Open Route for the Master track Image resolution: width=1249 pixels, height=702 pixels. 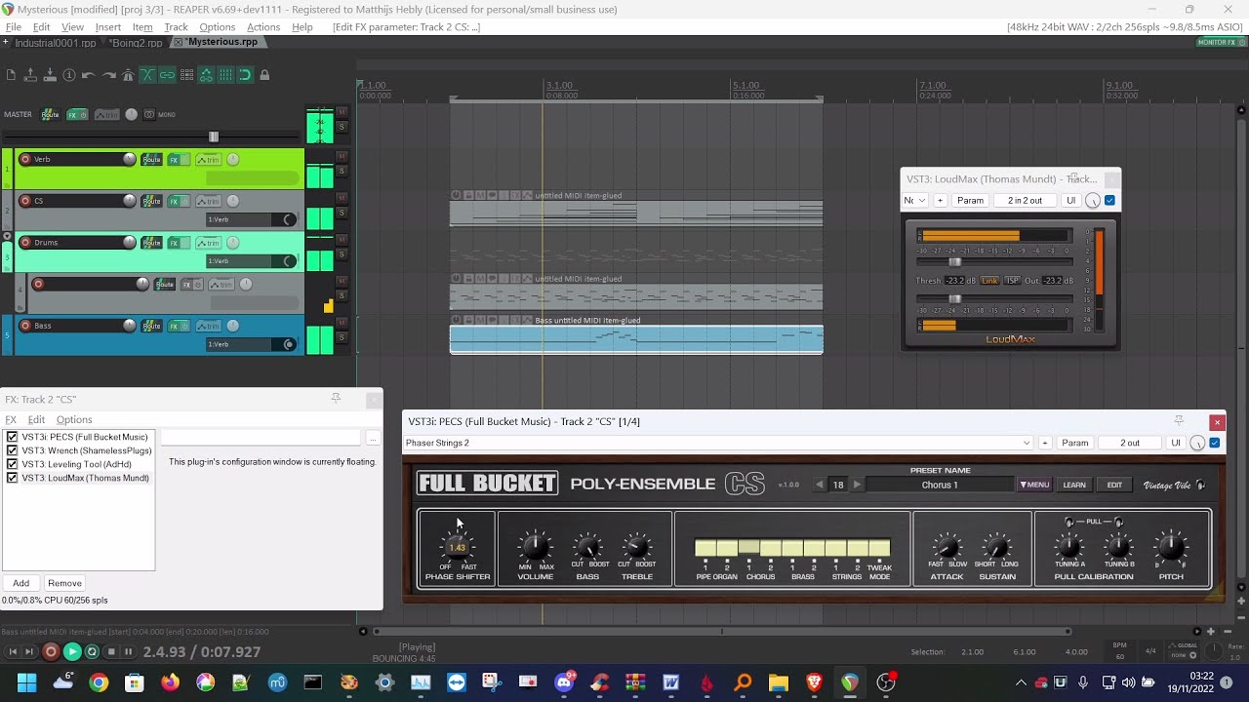click(50, 114)
